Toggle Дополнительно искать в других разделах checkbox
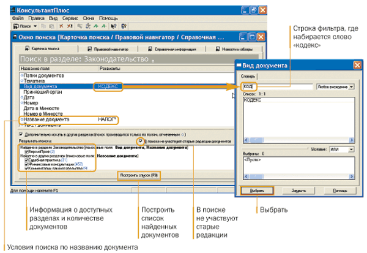 click(21, 134)
